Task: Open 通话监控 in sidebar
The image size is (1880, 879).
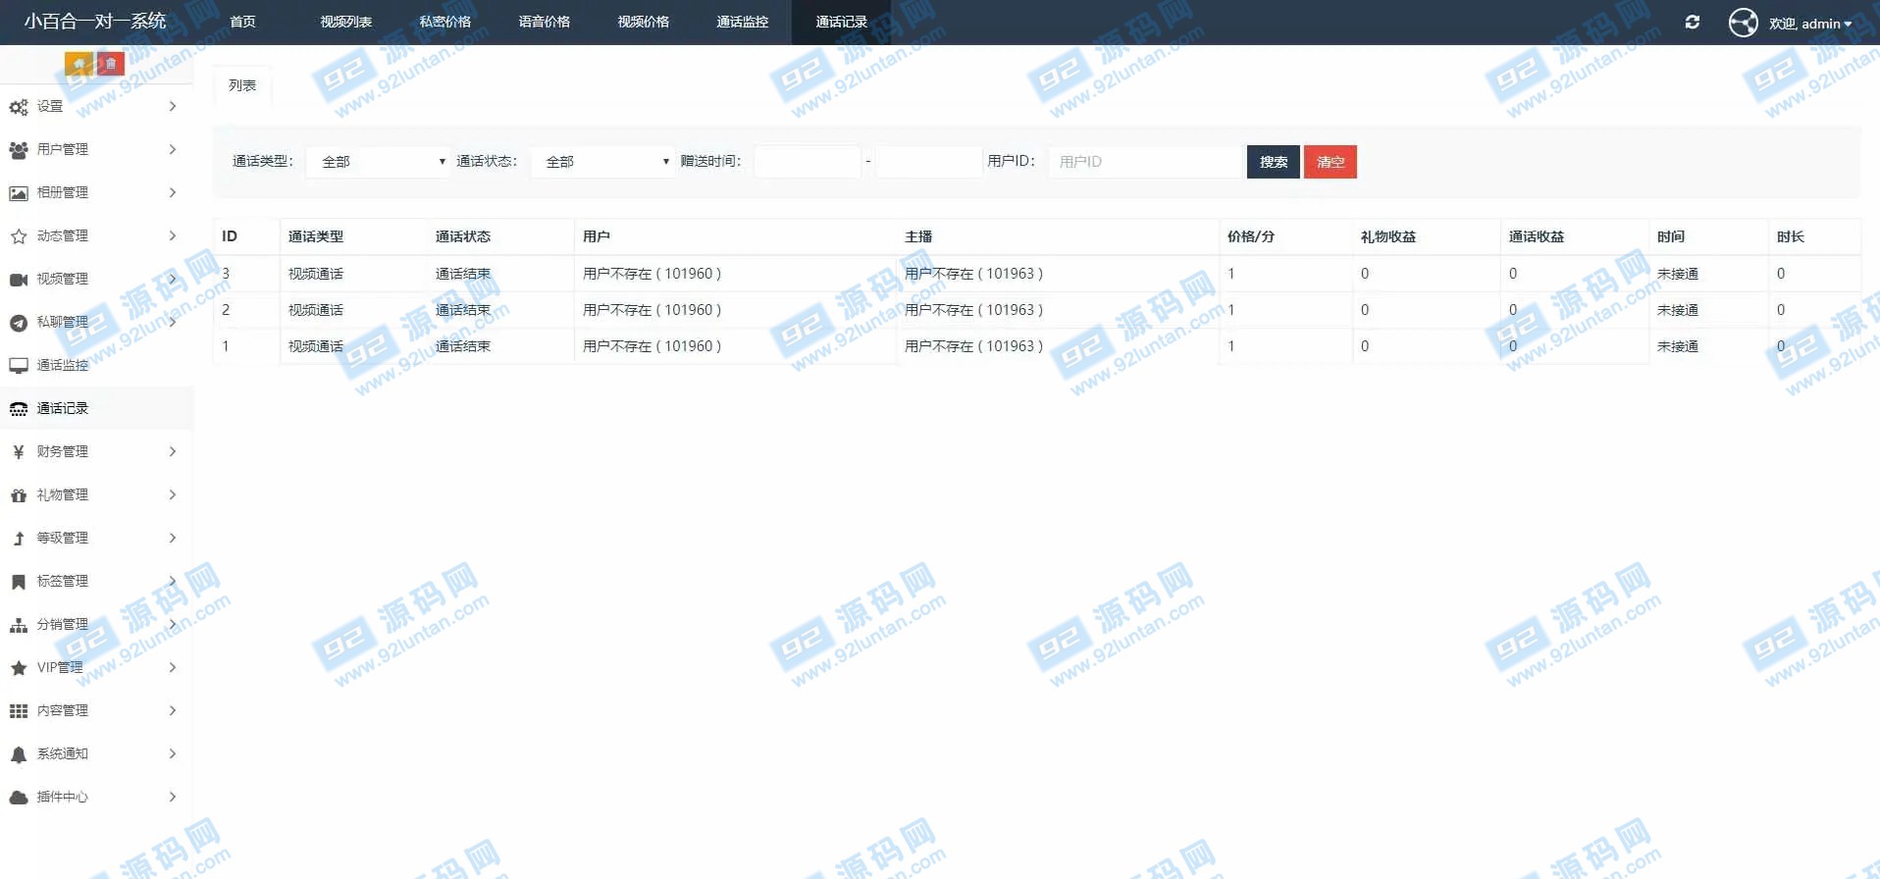Action: point(63,365)
